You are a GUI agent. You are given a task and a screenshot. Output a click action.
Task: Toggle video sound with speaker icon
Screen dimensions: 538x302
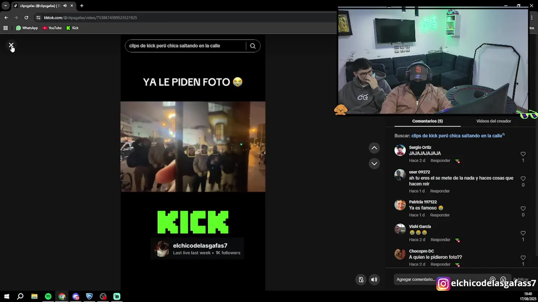tap(374, 280)
